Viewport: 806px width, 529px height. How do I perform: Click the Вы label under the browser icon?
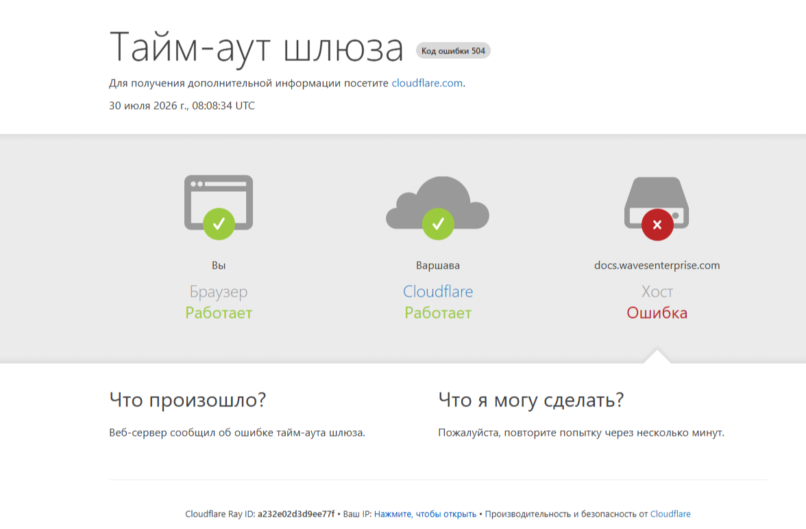219,265
